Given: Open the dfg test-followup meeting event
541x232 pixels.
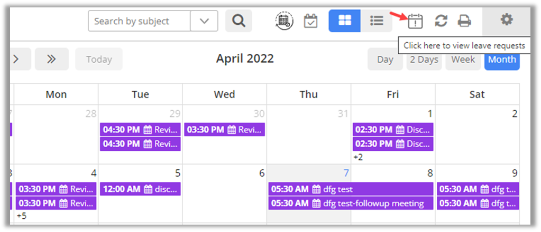Looking at the screenshot, I should pos(351,203).
